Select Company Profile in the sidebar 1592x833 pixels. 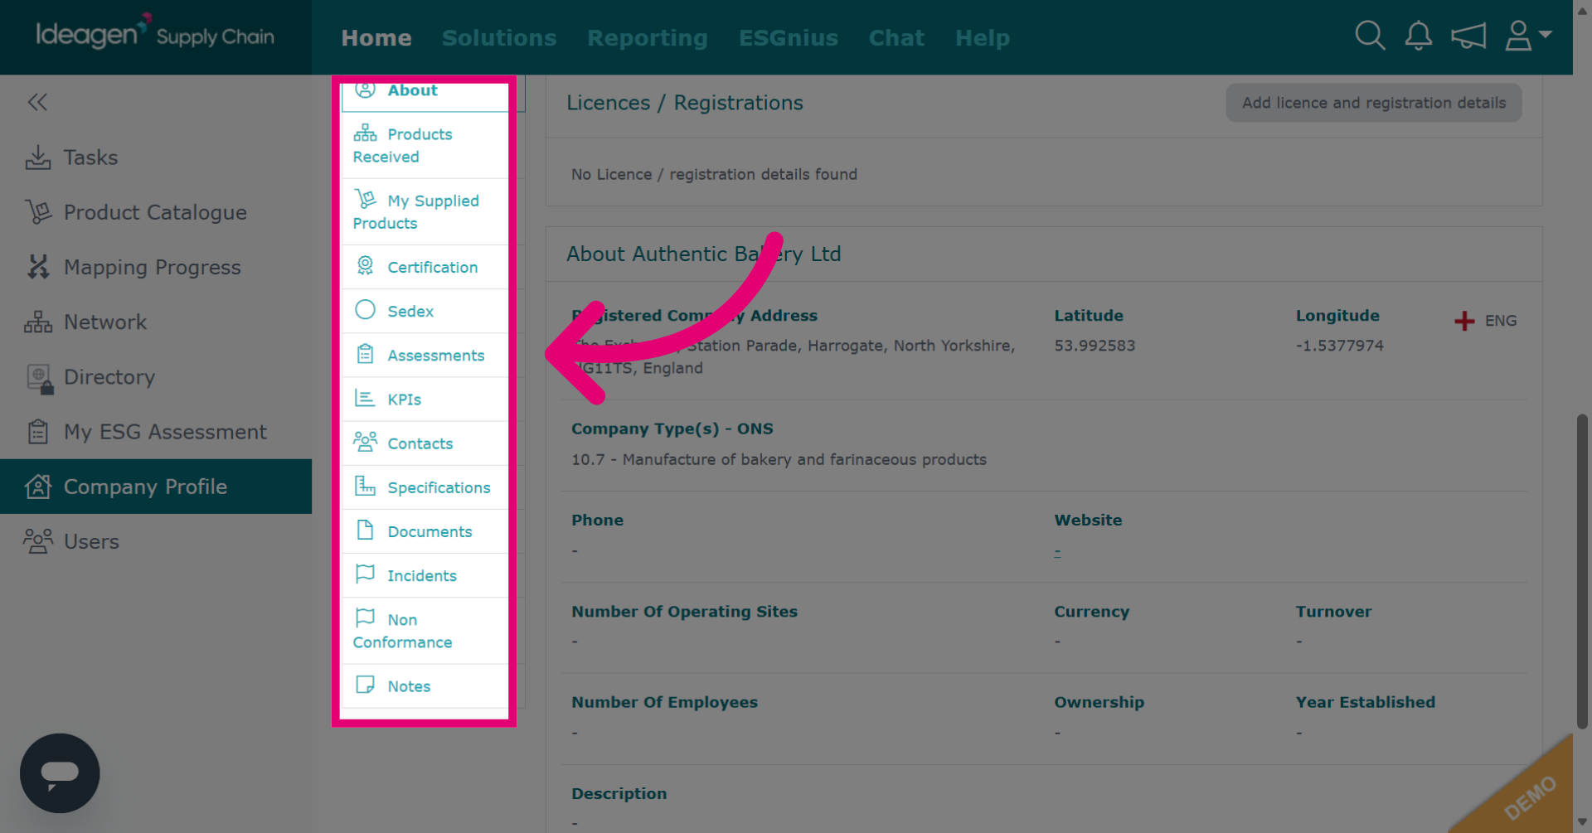coord(156,487)
